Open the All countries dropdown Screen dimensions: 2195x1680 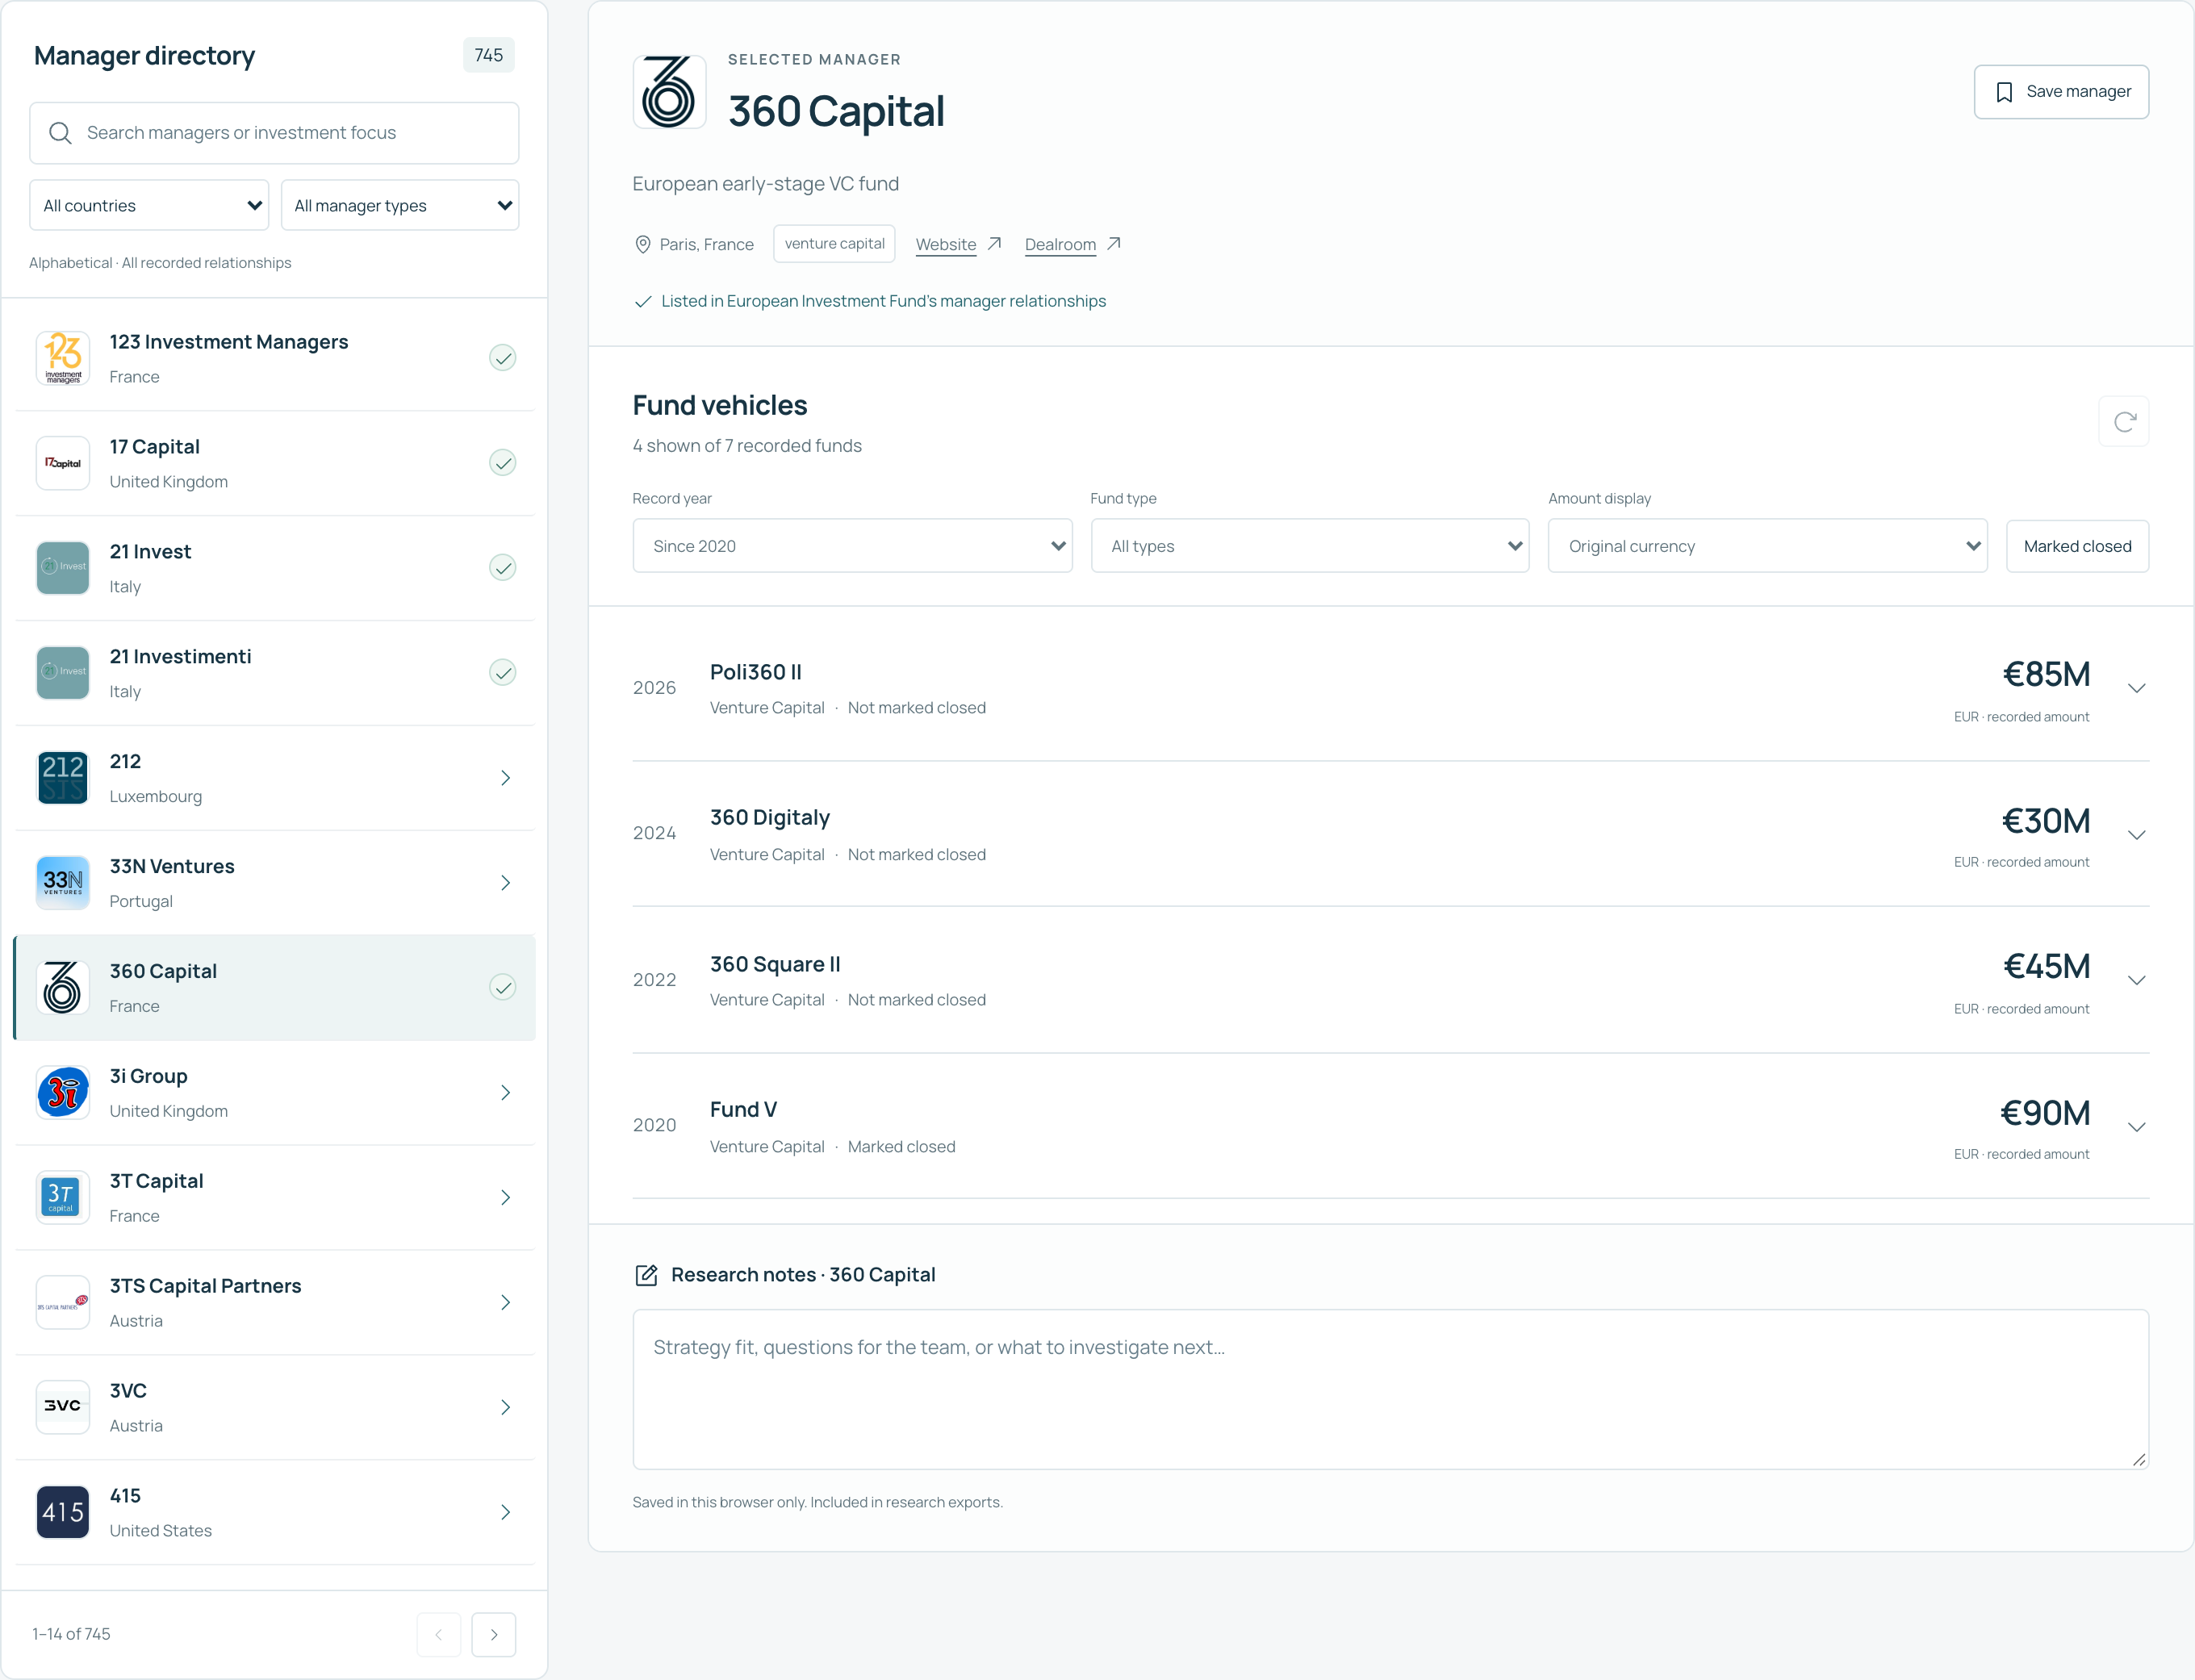(x=149, y=205)
